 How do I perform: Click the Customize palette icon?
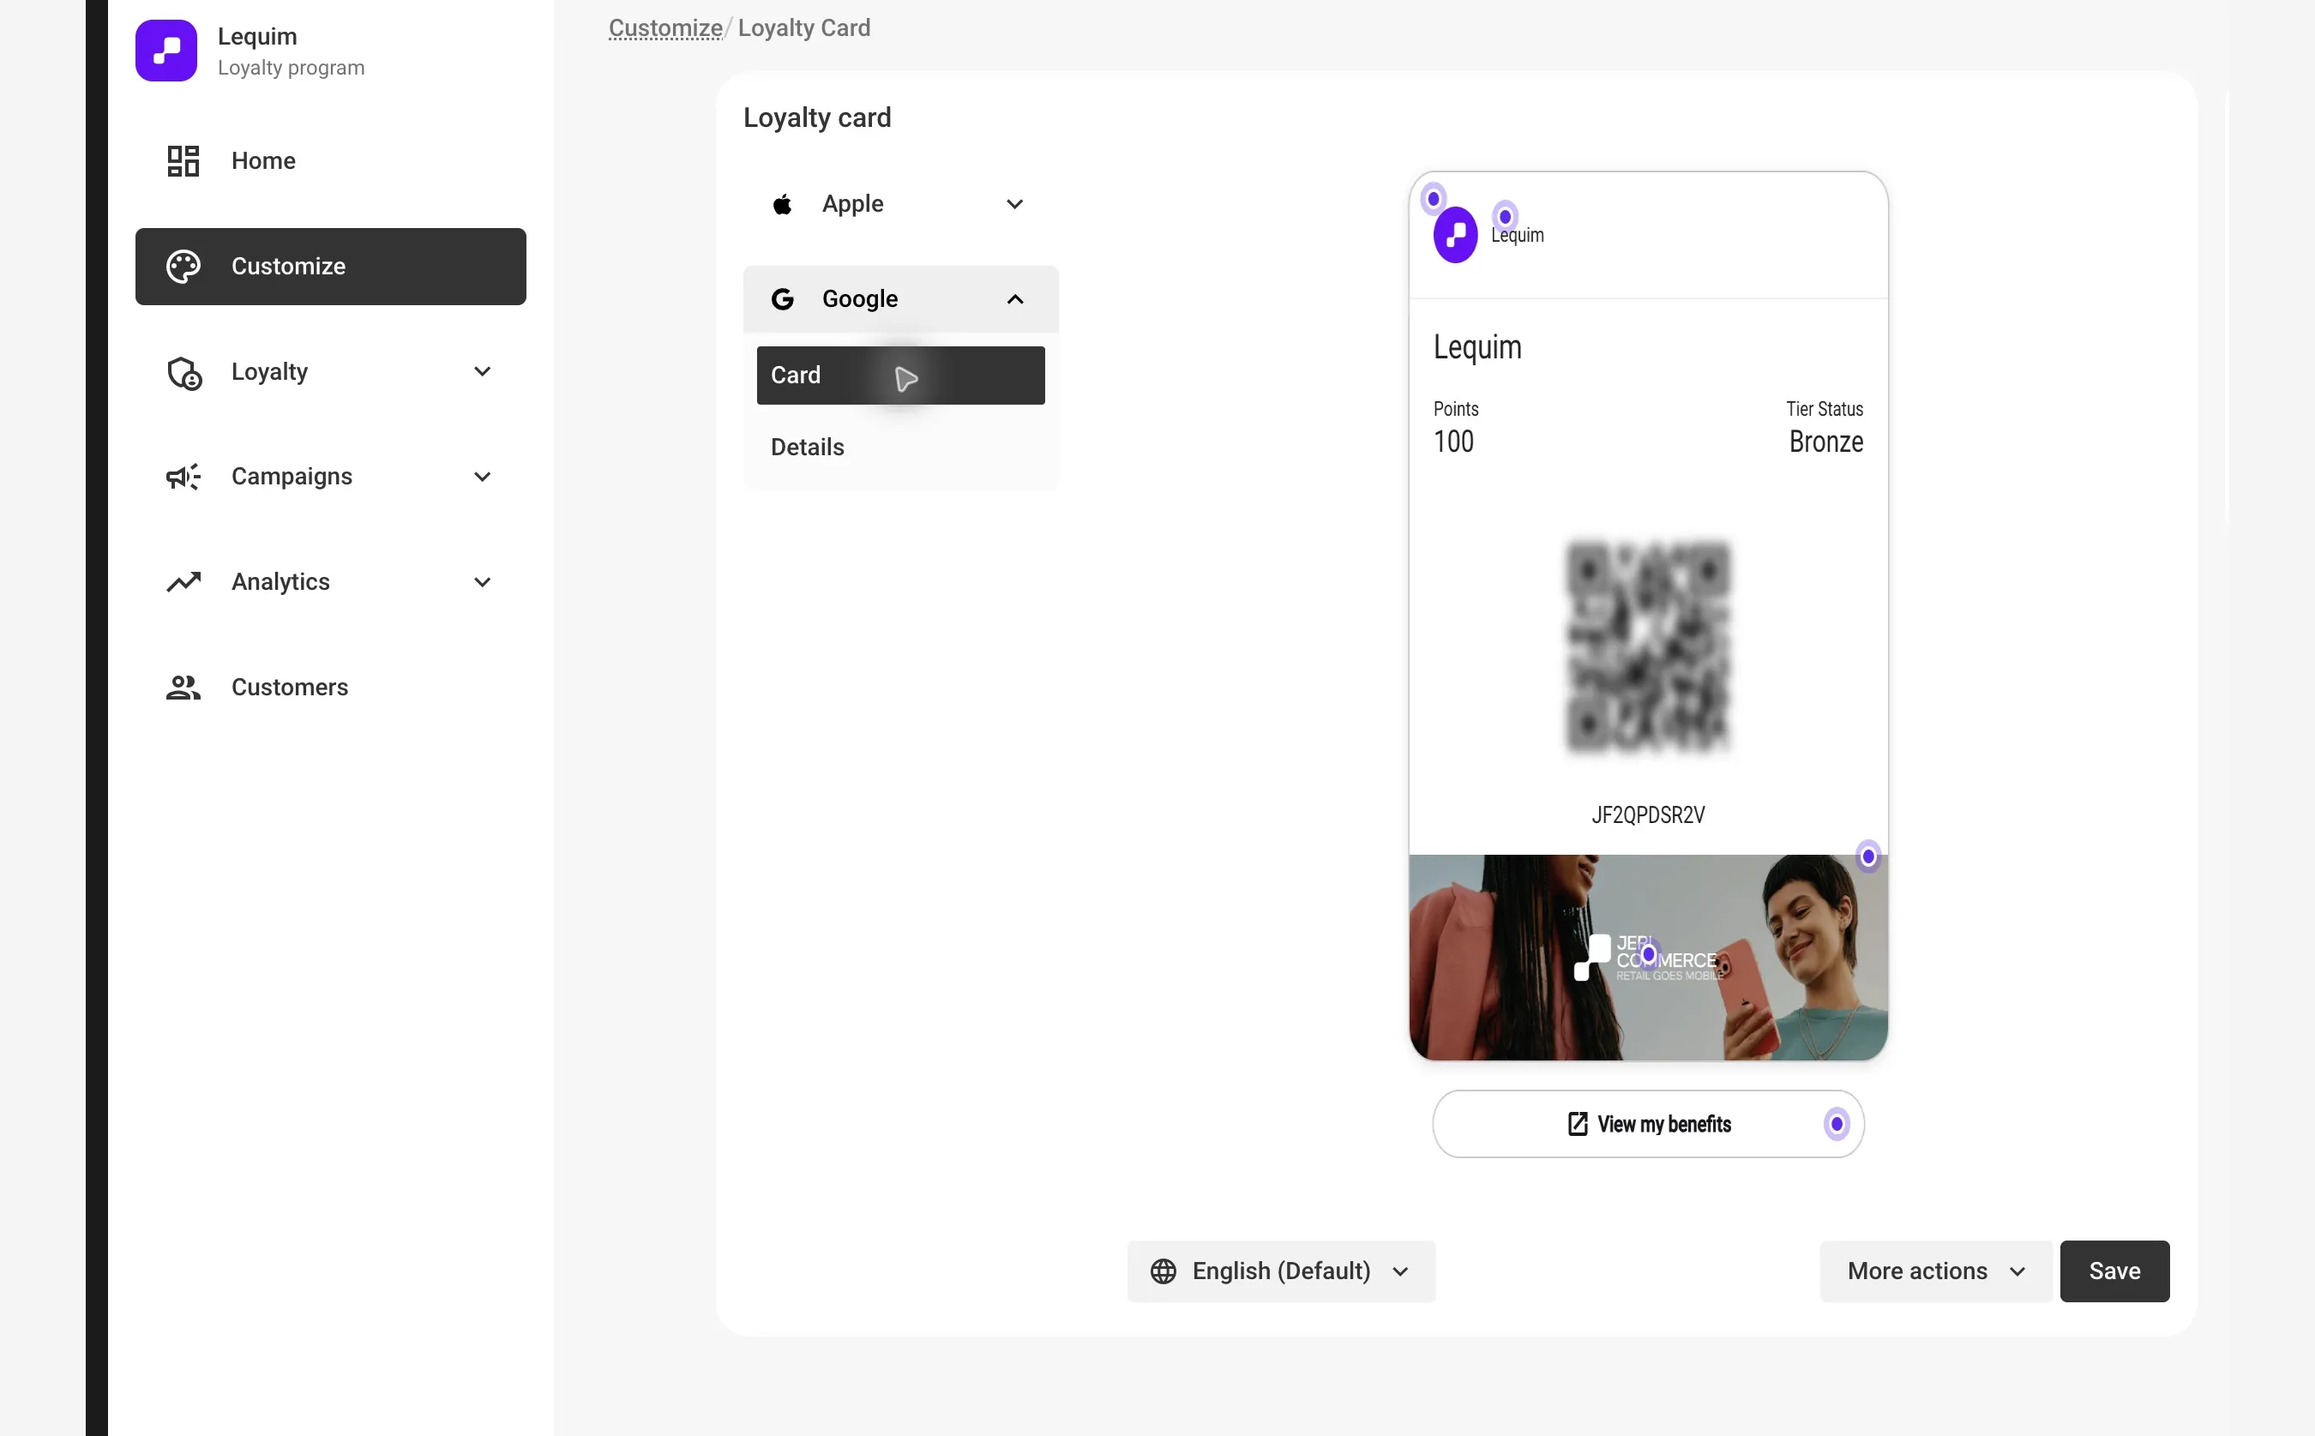pyautogui.click(x=183, y=266)
